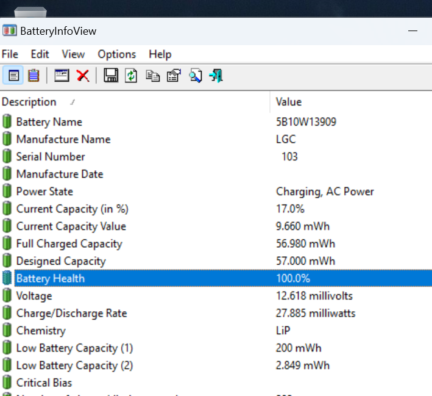Open the File menu
Screen dimensions: 432x396
(x=10, y=54)
